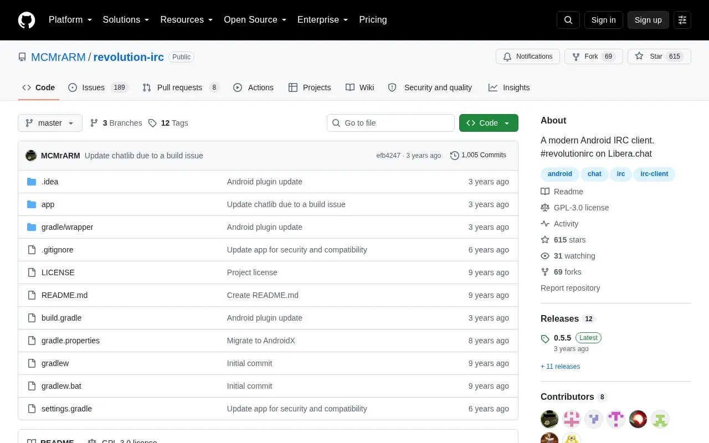Switch to the Pull requests tab
709x443 pixels.
181,87
